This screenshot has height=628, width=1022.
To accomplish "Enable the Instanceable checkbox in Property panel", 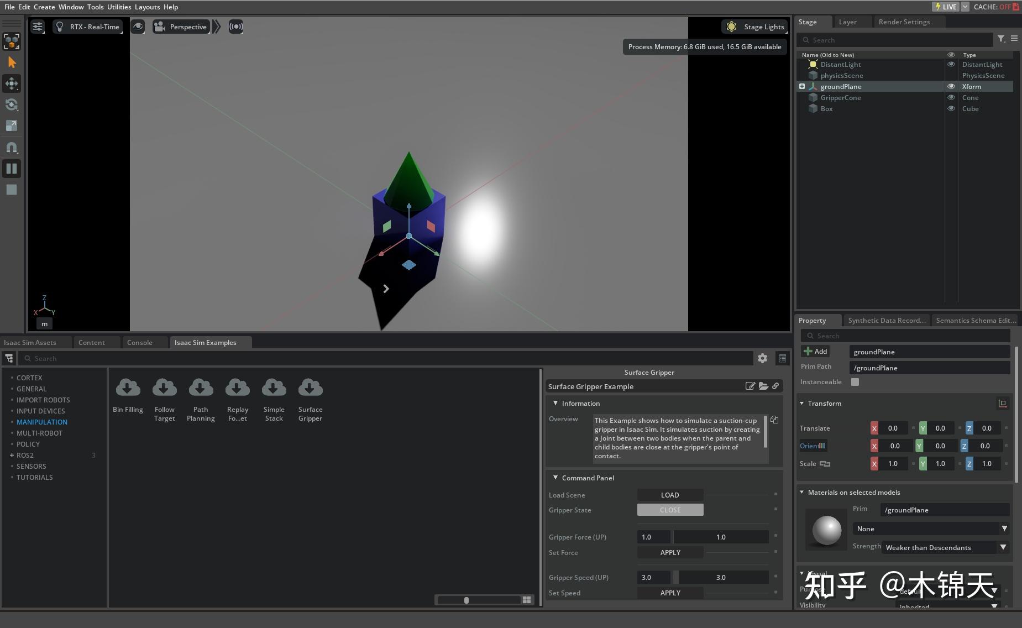I will tap(855, 381).
